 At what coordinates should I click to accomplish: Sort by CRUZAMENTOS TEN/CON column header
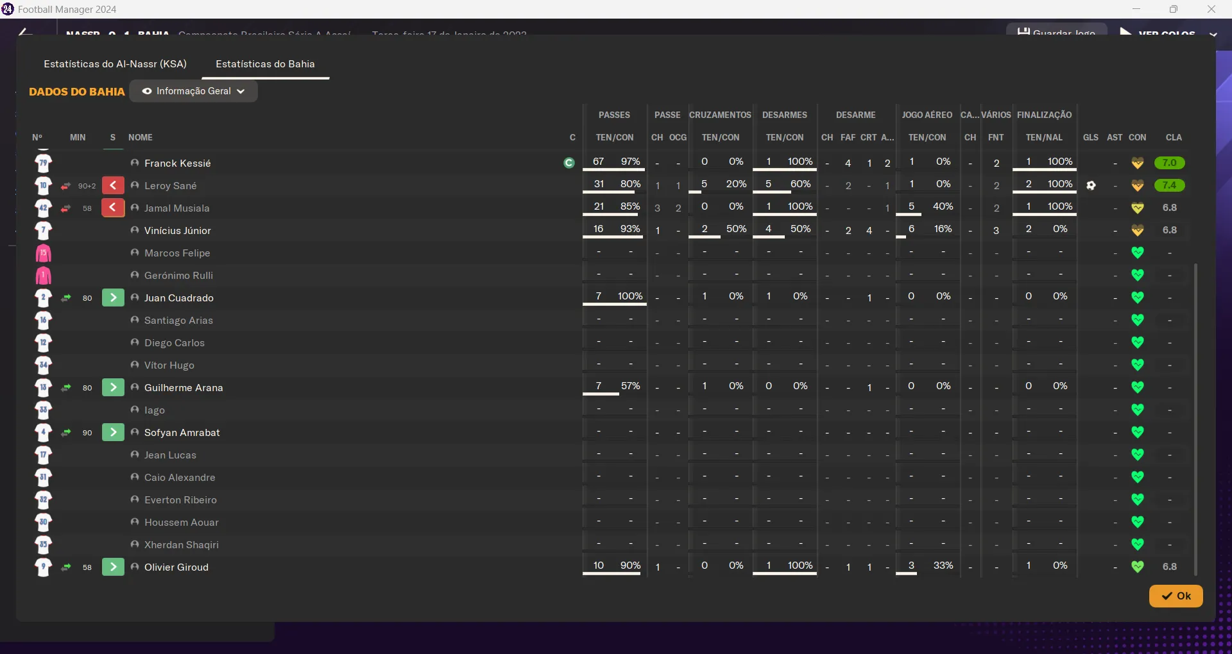[x=721, y=137]
